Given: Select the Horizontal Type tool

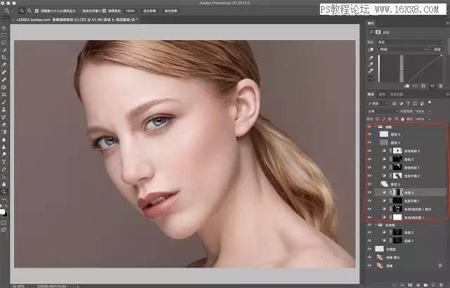Looking at the screenshot, I should coord(4,162).
